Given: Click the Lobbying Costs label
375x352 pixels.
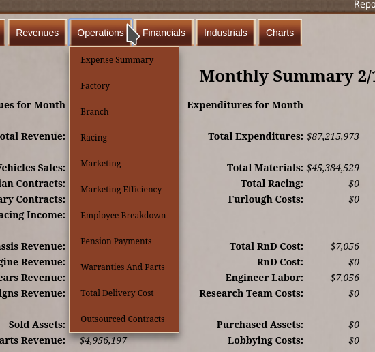Looking at the screenshot, I should [x=265, y=340].
